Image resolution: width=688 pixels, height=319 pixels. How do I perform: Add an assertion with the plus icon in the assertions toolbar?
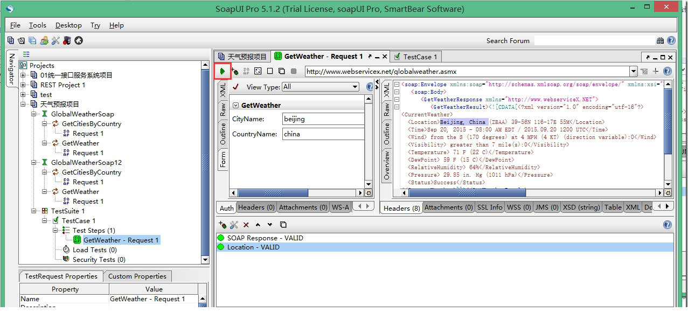point(223,225)
